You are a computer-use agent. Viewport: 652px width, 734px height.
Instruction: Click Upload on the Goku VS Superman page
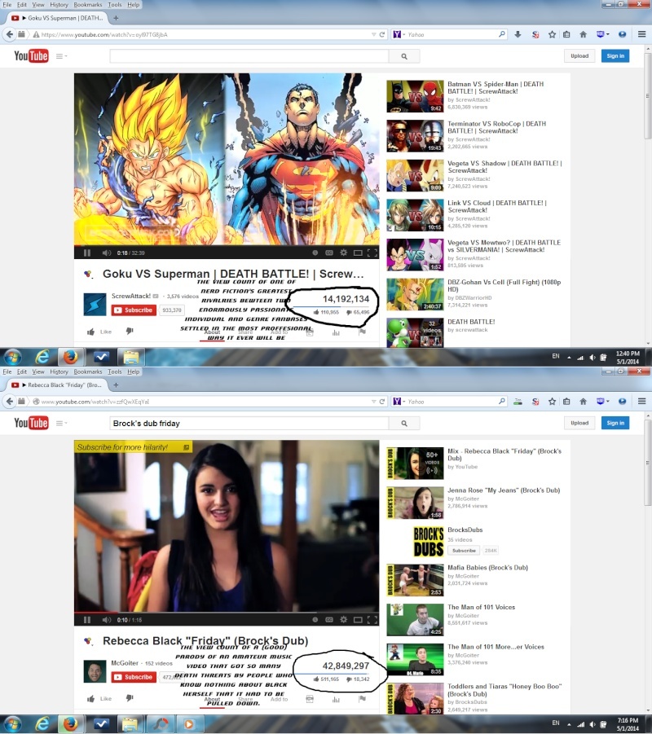[x=579, y=55]
